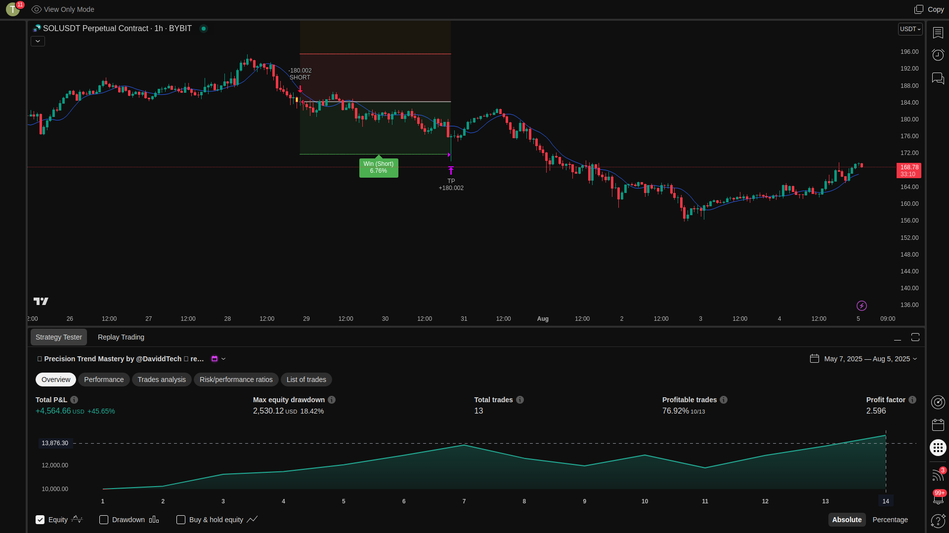Click the 2,530.12 USD drawdown value
Viewport: 949px width, 533px height.
click(x=275, y=411)
